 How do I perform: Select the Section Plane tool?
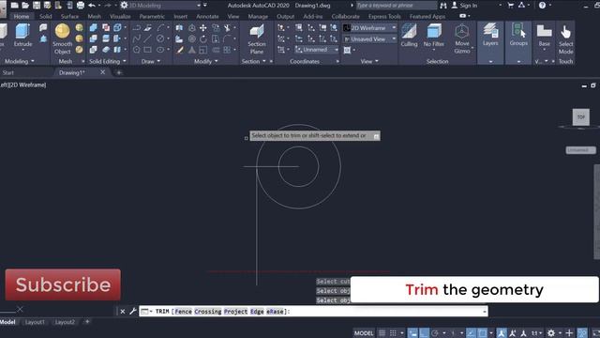(256, 38)
